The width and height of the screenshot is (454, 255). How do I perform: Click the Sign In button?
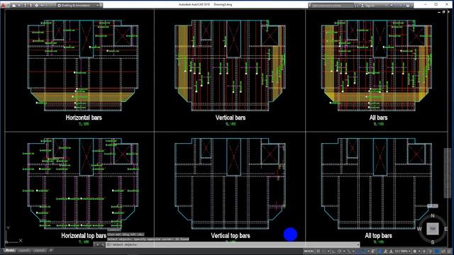coord(367,6)
